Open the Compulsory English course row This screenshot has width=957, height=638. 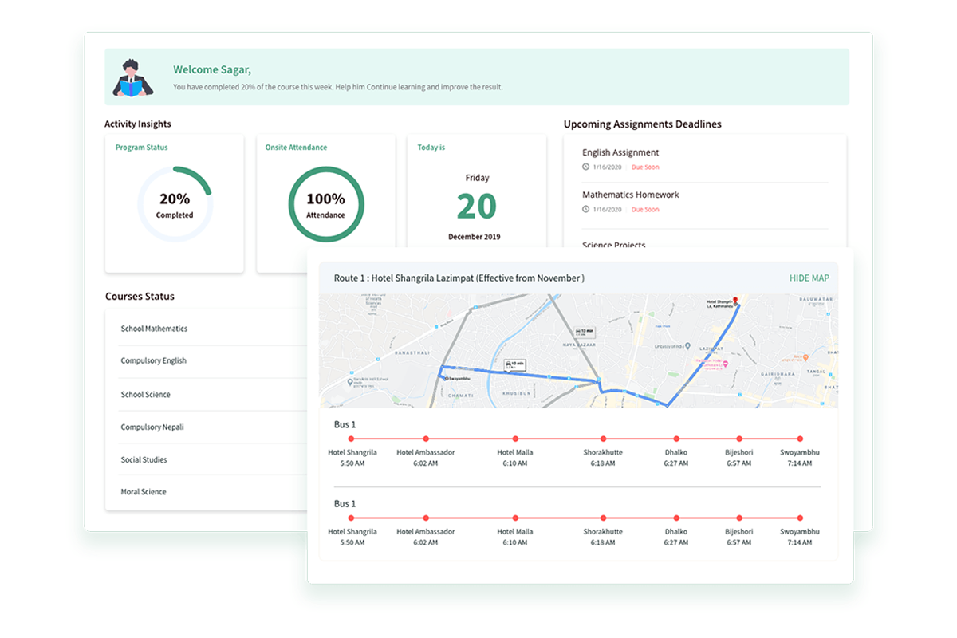tap(212, 361)
